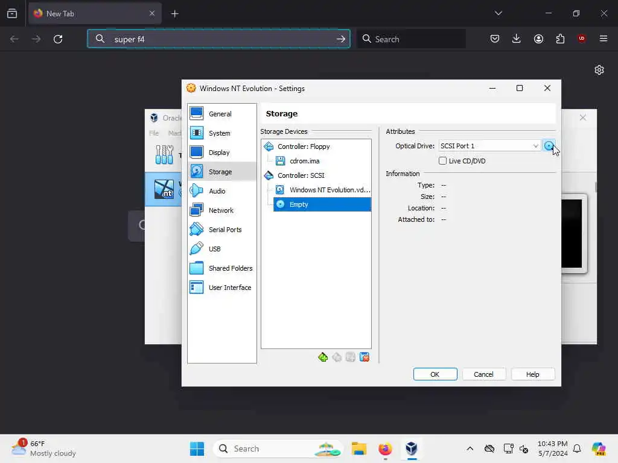Select the New Tab browser tab
618x463 pixels.
95,13
